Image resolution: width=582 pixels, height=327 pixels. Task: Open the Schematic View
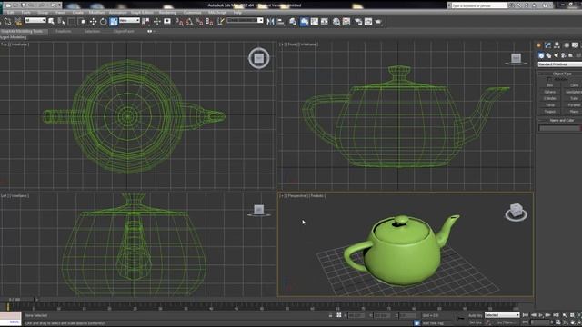click(x=325, y=22)
